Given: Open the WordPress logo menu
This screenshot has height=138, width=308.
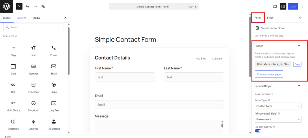Looking at the screenshot, I should 6,7.
